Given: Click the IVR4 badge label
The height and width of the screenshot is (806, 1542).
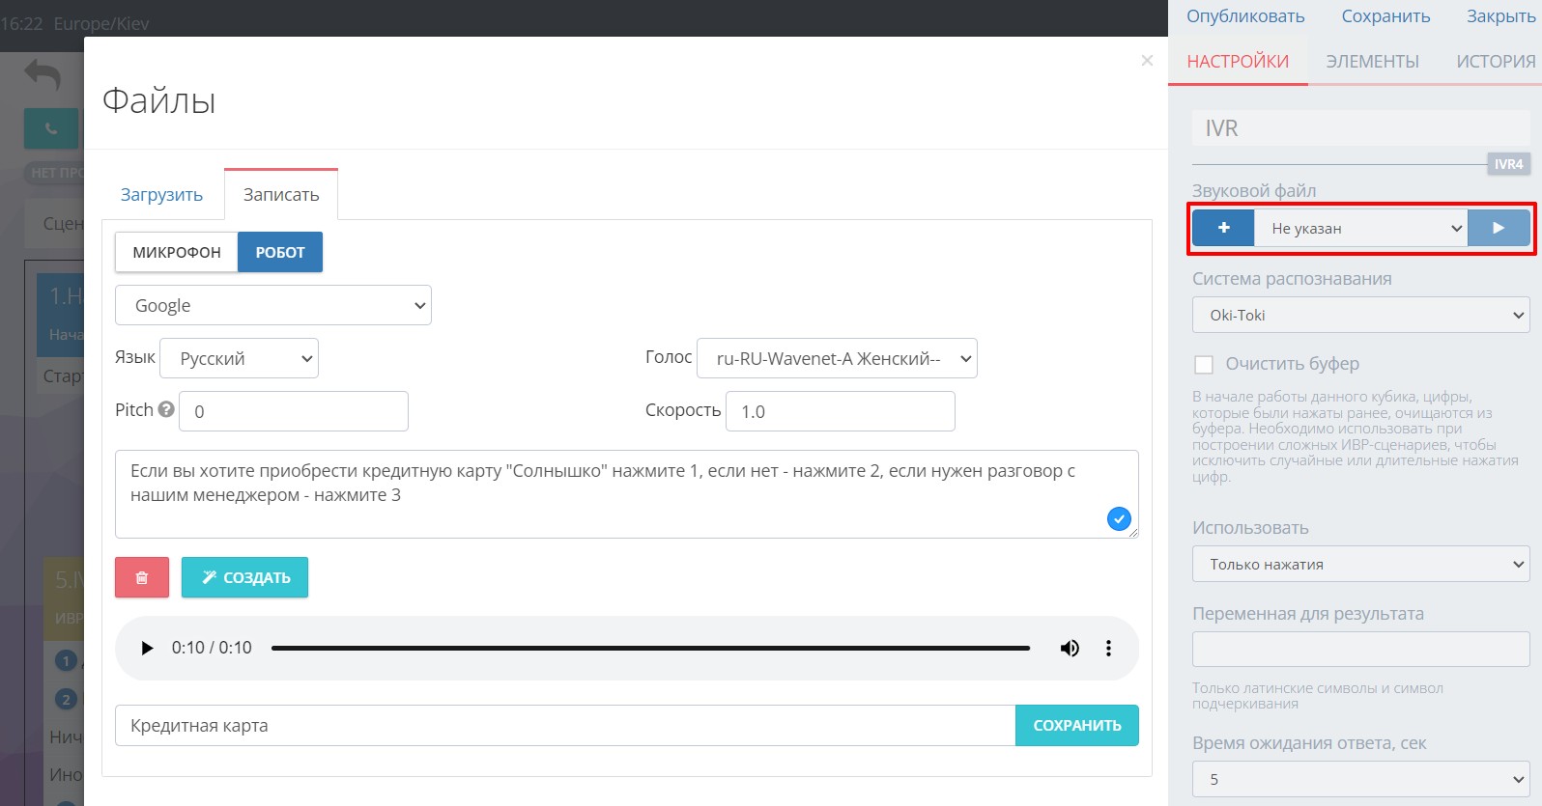Looking at the screenshot, I should coord(1508,164).
